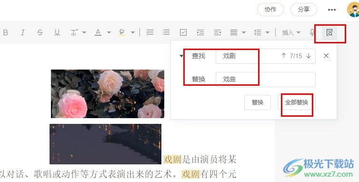Close the find and replace panel
Viewport: 359px width, 182px height.
pyautogui.click(x=326, y=56)
